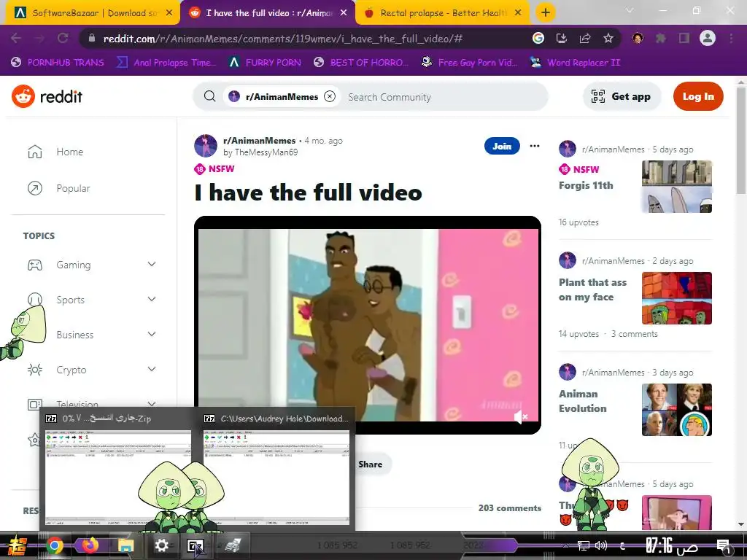Open the post's three-dot options menu
Viewport: 747px width, 560px height.
coord(535,146)
